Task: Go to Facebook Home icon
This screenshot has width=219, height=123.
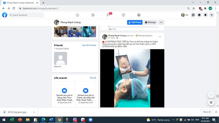Action: point(77,15)
